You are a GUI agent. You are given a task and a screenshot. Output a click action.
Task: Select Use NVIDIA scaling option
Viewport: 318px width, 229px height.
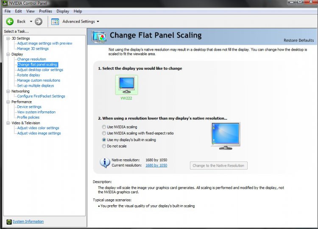pyautogui.click(x=104, y=127)
